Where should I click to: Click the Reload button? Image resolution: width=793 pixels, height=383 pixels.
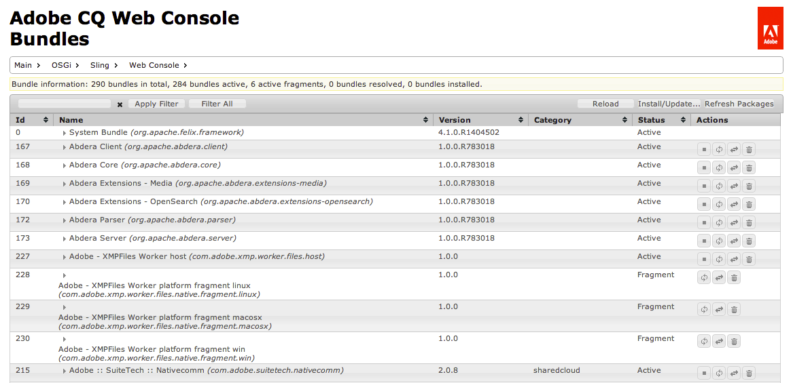coord(605,104)
